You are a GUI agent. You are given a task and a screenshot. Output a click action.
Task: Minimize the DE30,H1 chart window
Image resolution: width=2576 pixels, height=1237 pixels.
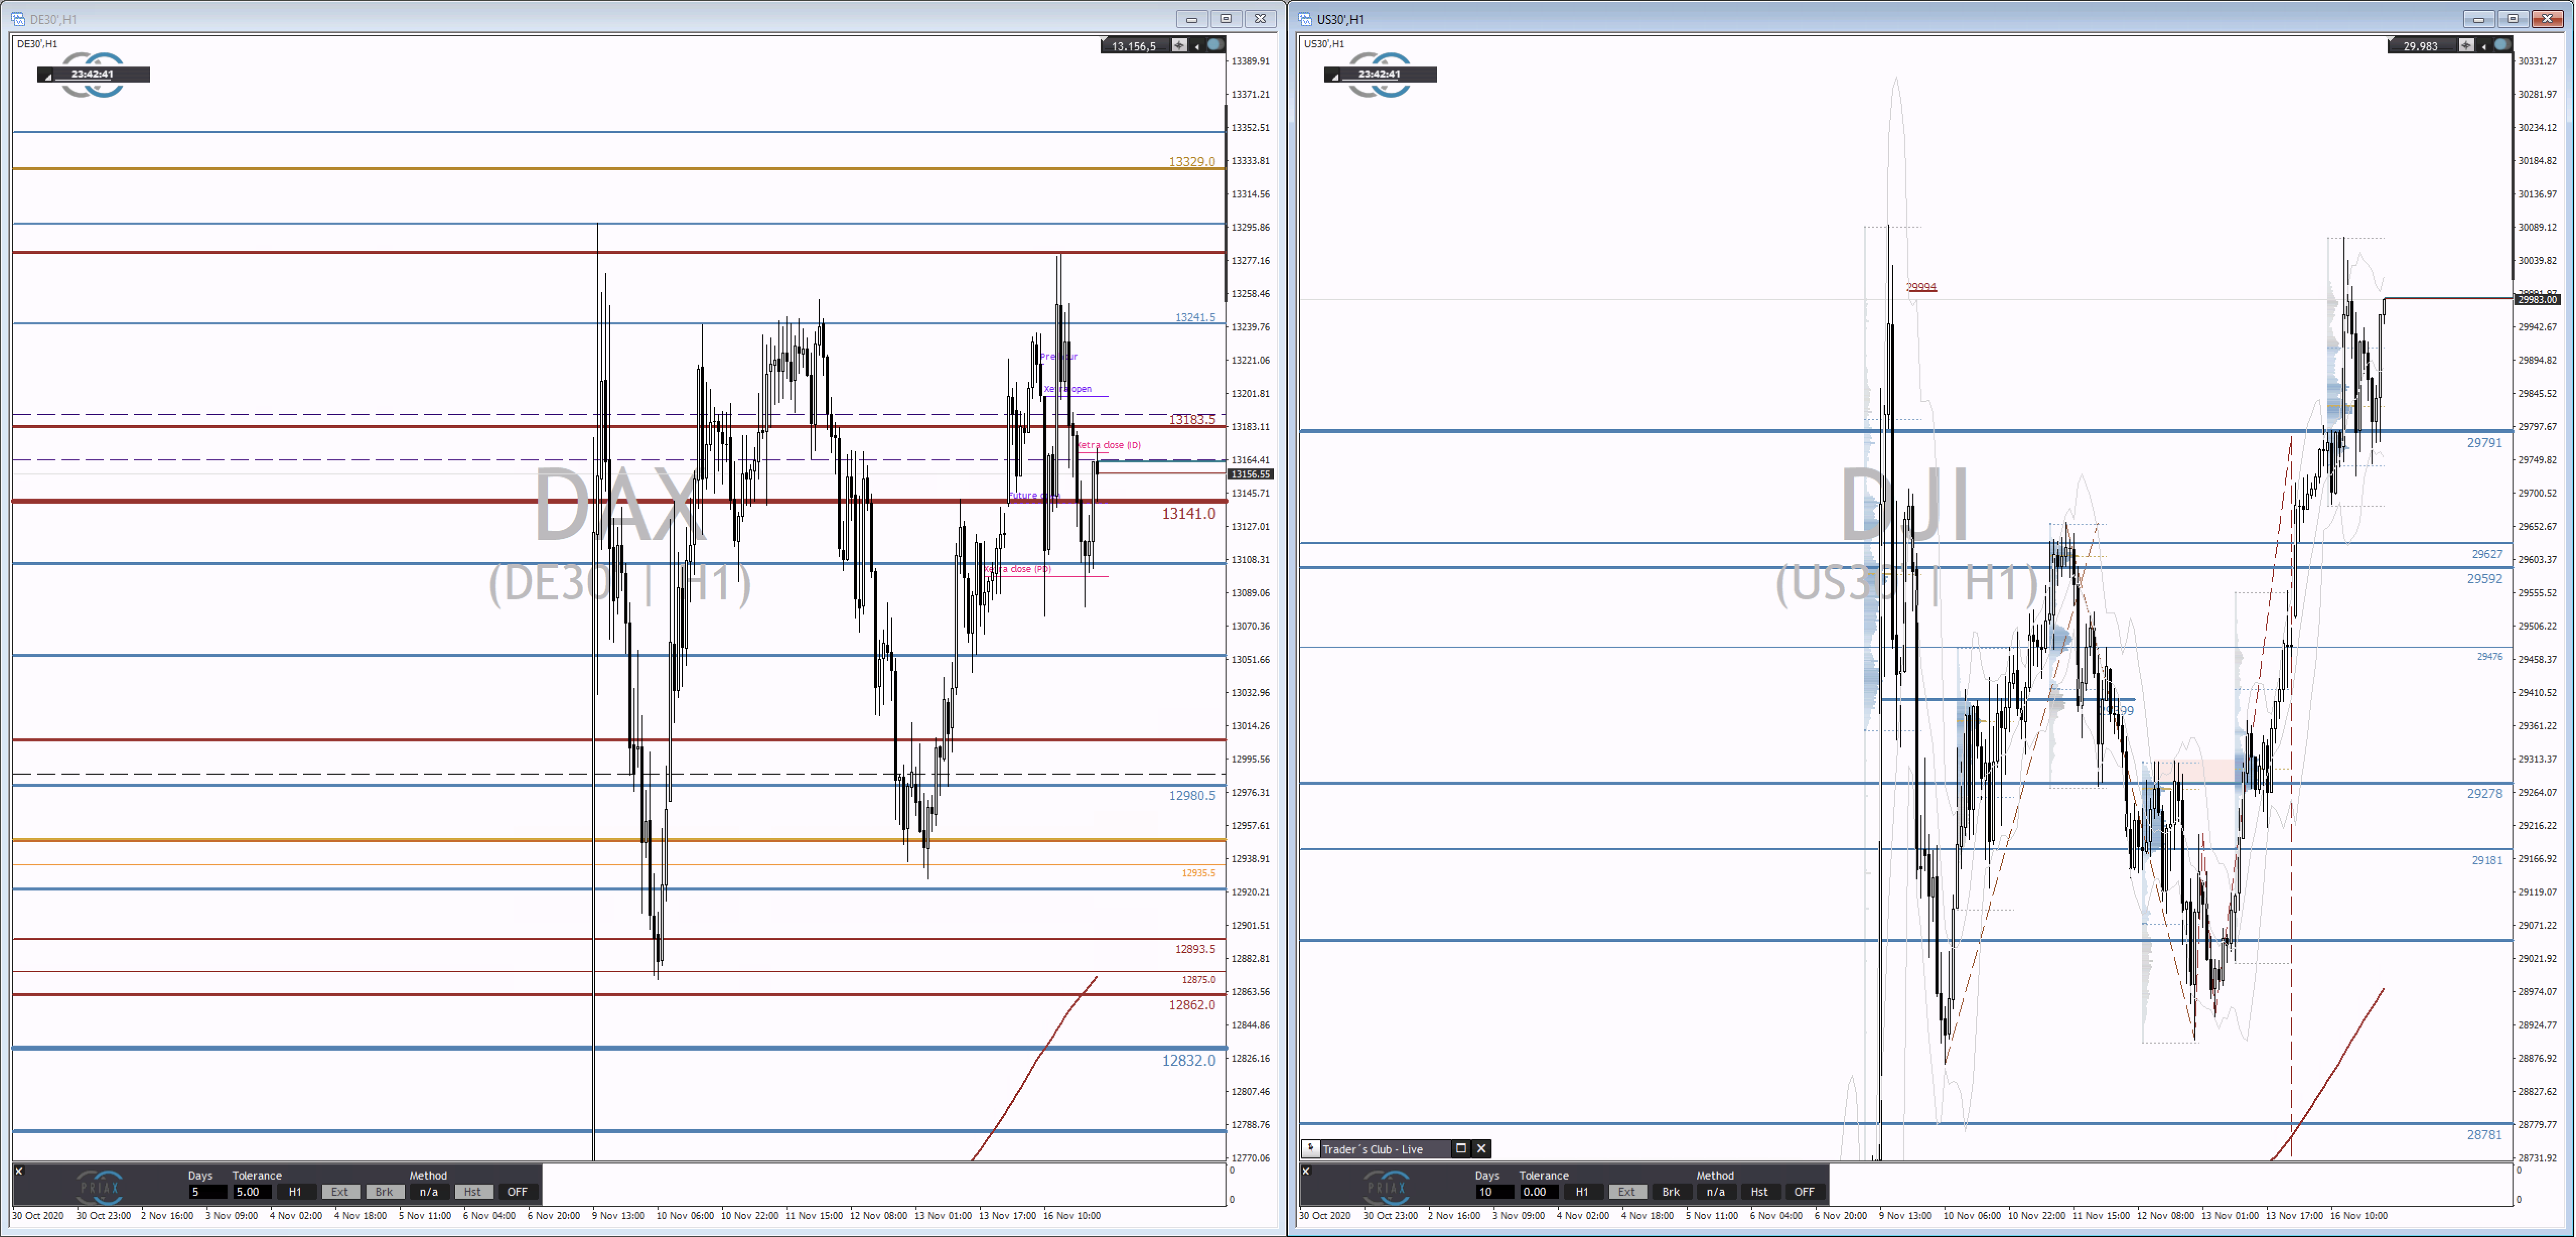1192,18
